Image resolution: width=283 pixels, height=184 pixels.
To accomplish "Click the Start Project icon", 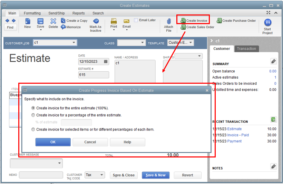I will (268, 22).
